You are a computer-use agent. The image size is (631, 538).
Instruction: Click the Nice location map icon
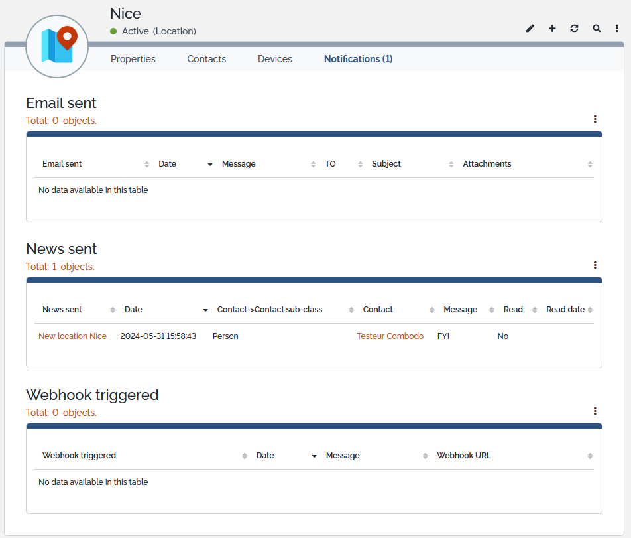click(x=57, y=44)
